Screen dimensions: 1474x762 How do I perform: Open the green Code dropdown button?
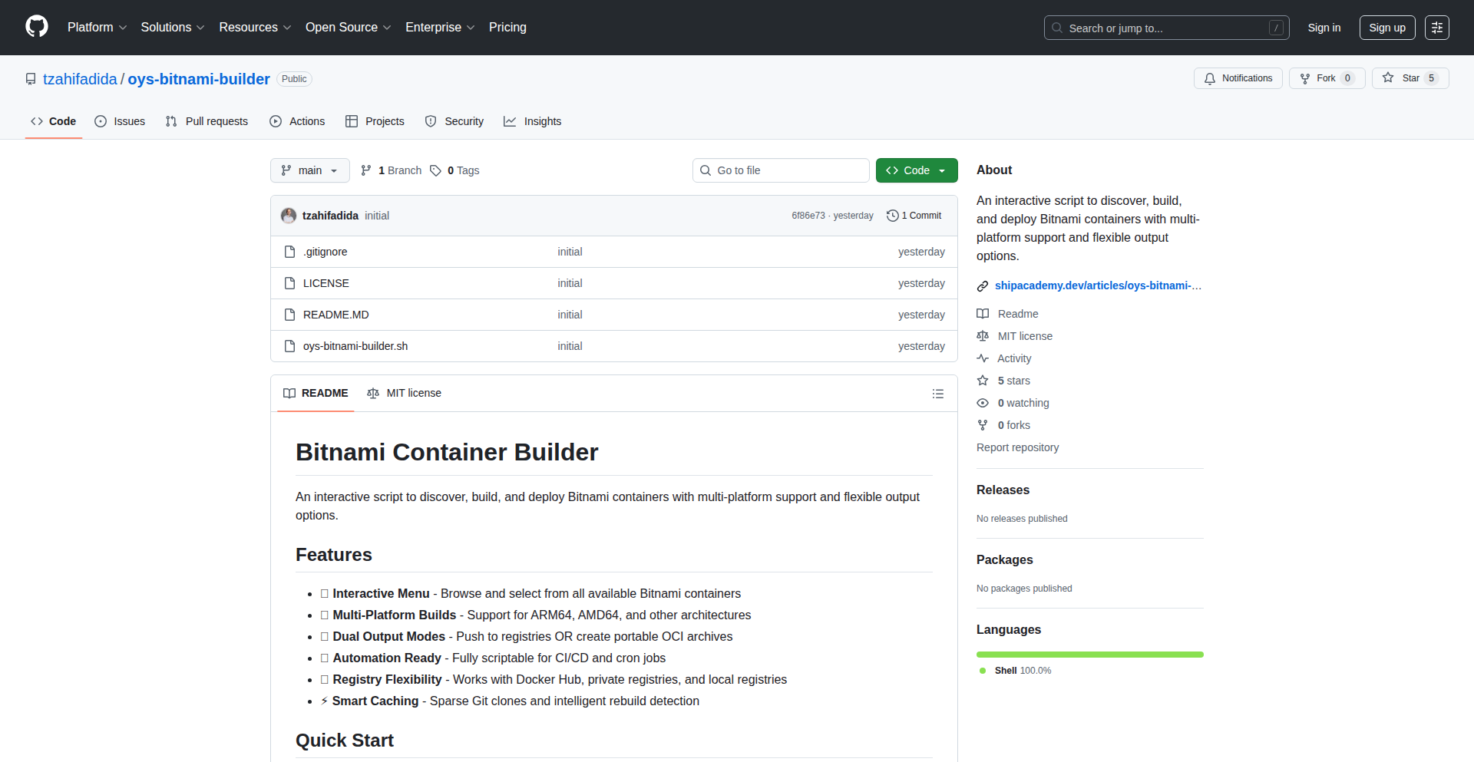coord(917,170)
